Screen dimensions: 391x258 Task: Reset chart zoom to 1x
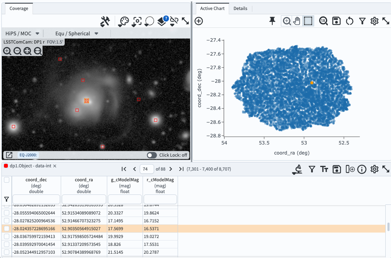[323, 21]
